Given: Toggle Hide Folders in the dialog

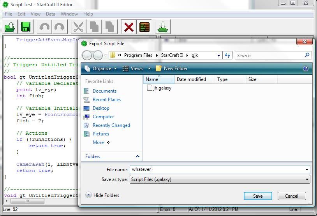Looking at the screenshot, I should [x=102, y=195].
